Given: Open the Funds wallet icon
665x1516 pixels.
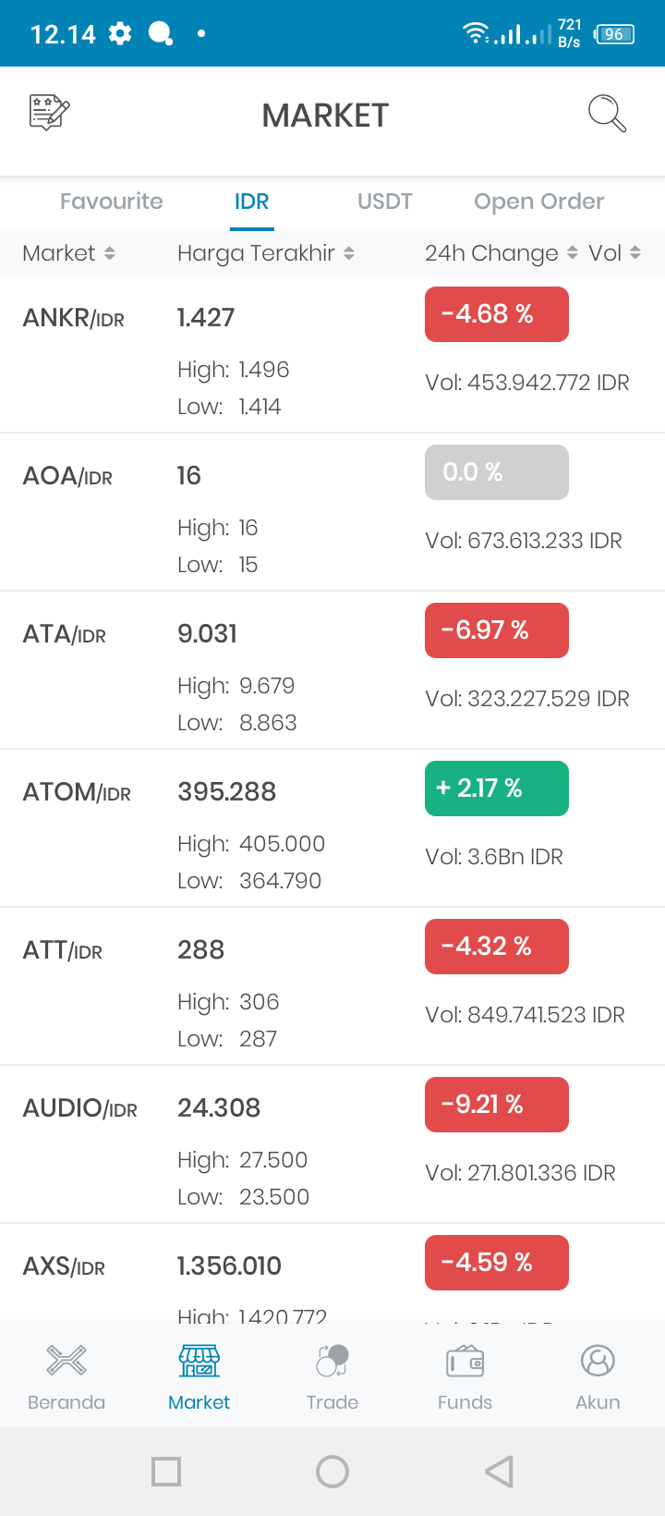Looking at the screenshot, I should tap(465, 1361).
